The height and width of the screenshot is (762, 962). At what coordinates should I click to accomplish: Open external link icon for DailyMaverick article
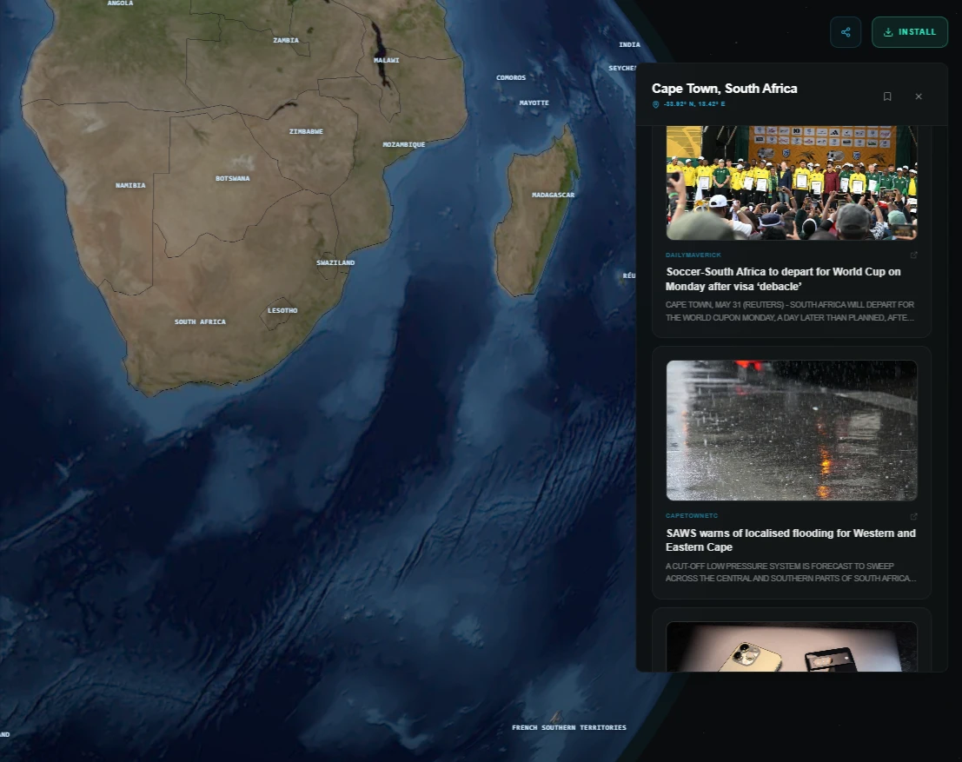(913, 255)
